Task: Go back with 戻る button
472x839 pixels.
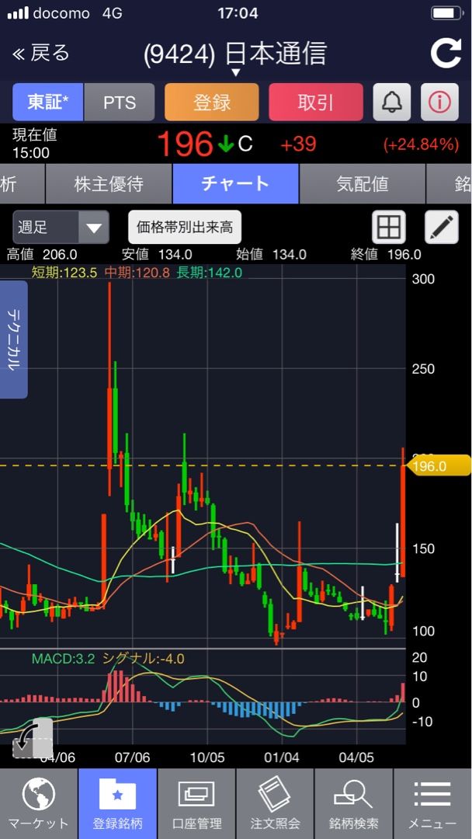Action: [41, 53]
